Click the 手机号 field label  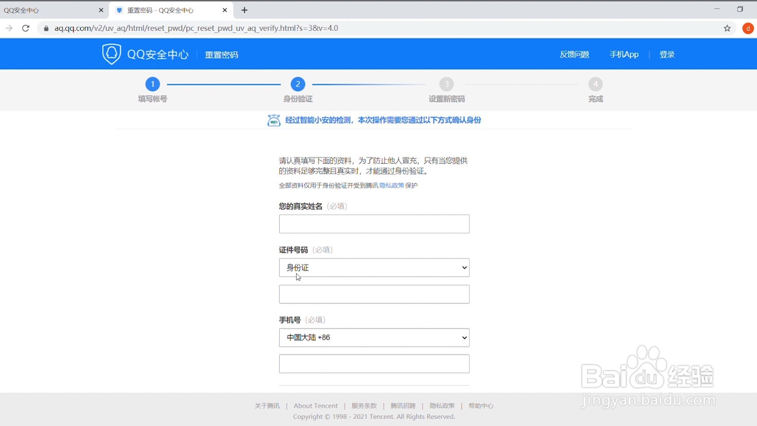[290, 320]
